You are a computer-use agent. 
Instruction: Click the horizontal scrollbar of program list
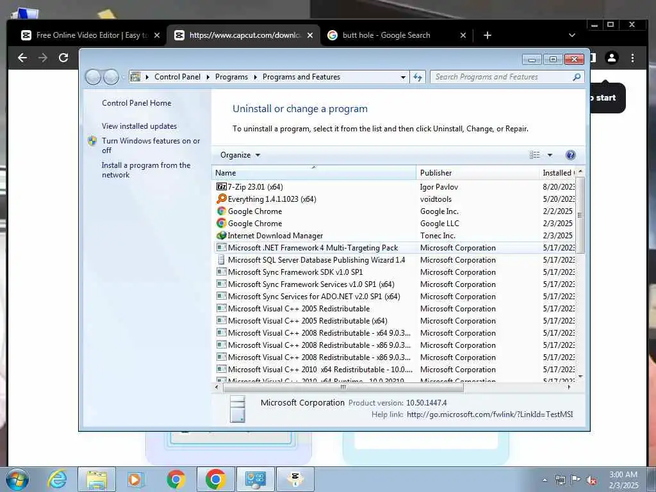pos(343,388)
